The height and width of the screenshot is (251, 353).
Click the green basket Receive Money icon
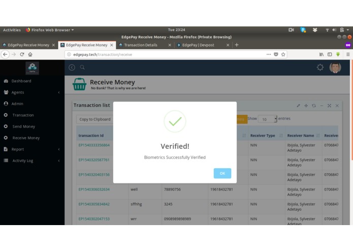(x=79, y=84)
